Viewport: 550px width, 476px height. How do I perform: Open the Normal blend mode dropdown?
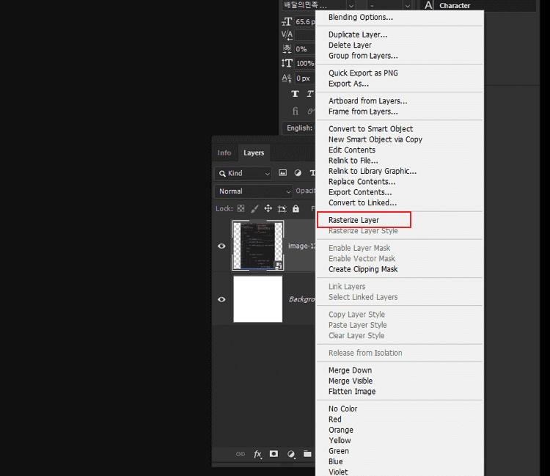pos(254,191)
